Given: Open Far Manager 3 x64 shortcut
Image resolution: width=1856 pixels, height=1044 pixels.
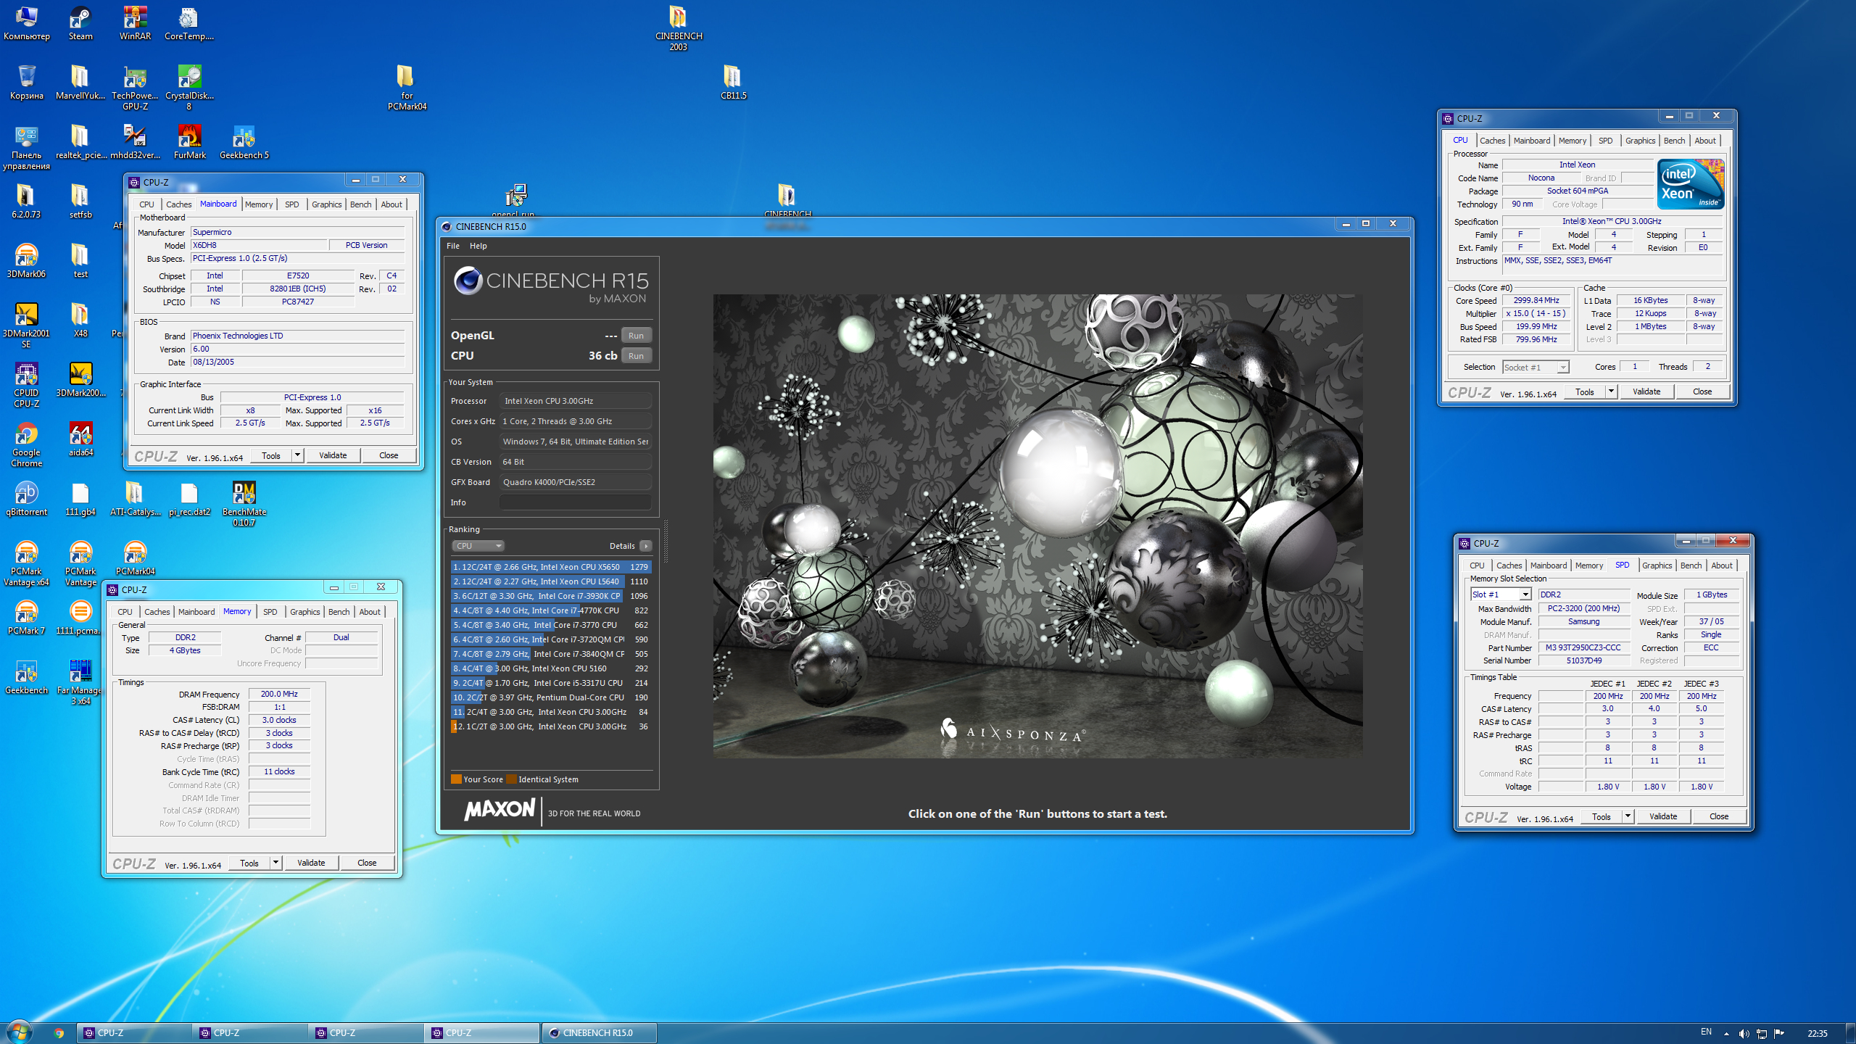Looking at the screenshot, I should (80, 682).
